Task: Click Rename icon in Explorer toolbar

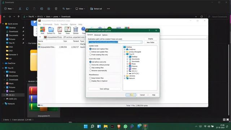Action: pyautogui.click(x=42, y=9)
